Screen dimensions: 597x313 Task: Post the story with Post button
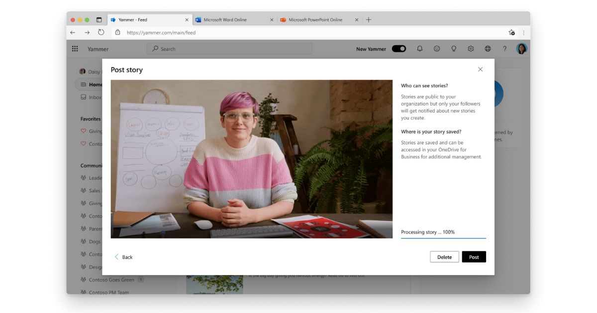tap(474, 257)
